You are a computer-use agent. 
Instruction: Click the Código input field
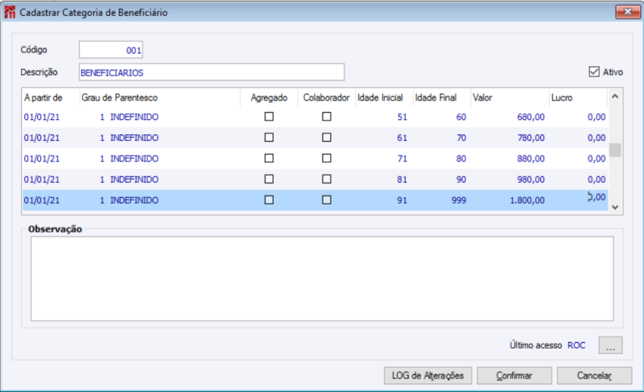111,50
